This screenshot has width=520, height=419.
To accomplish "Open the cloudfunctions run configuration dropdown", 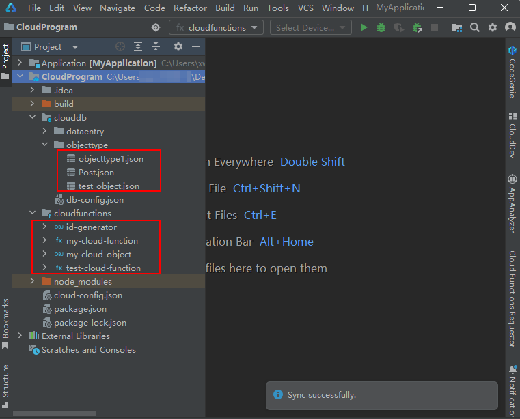I will (x=217, y=27).
